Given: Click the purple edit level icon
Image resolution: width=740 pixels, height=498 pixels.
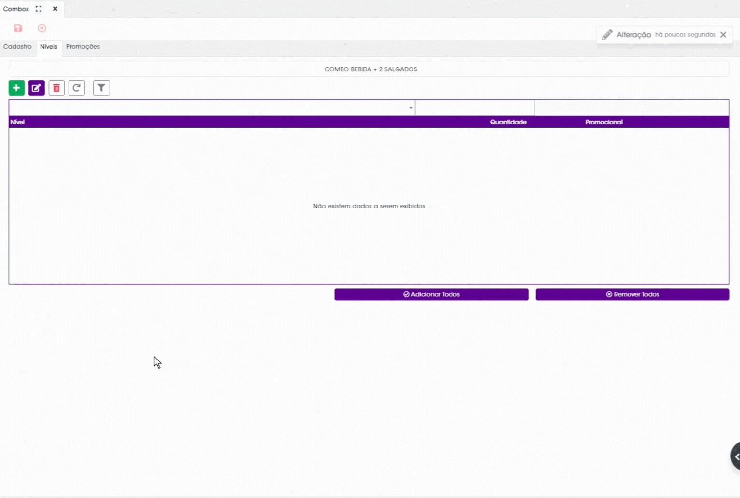Looking at the screenshot, I should 37,88.
